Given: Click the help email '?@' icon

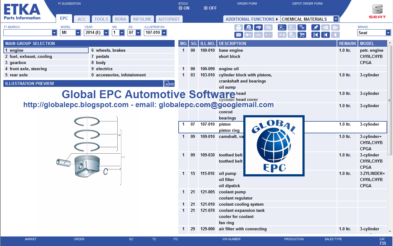Looking at the screenshot, I should click(268, 27).
